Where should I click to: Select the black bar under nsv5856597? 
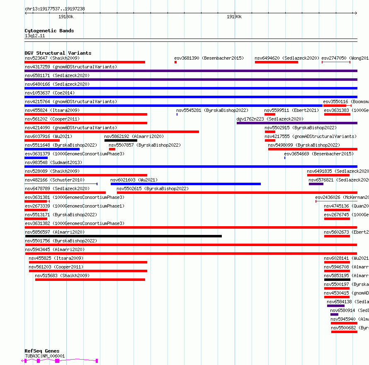123,236
